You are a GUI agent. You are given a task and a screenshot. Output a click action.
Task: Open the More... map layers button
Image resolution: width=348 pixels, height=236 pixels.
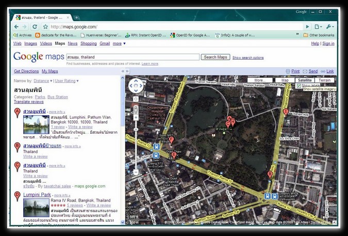click(x=260, y=80)
